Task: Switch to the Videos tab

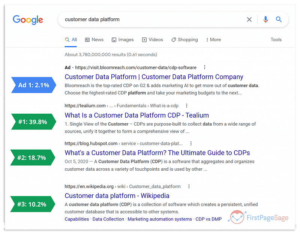Action: coord(153,39)
